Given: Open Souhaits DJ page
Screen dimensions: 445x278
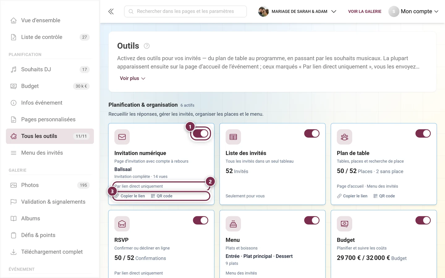Looking at the screenshot, I should [50, 69].
